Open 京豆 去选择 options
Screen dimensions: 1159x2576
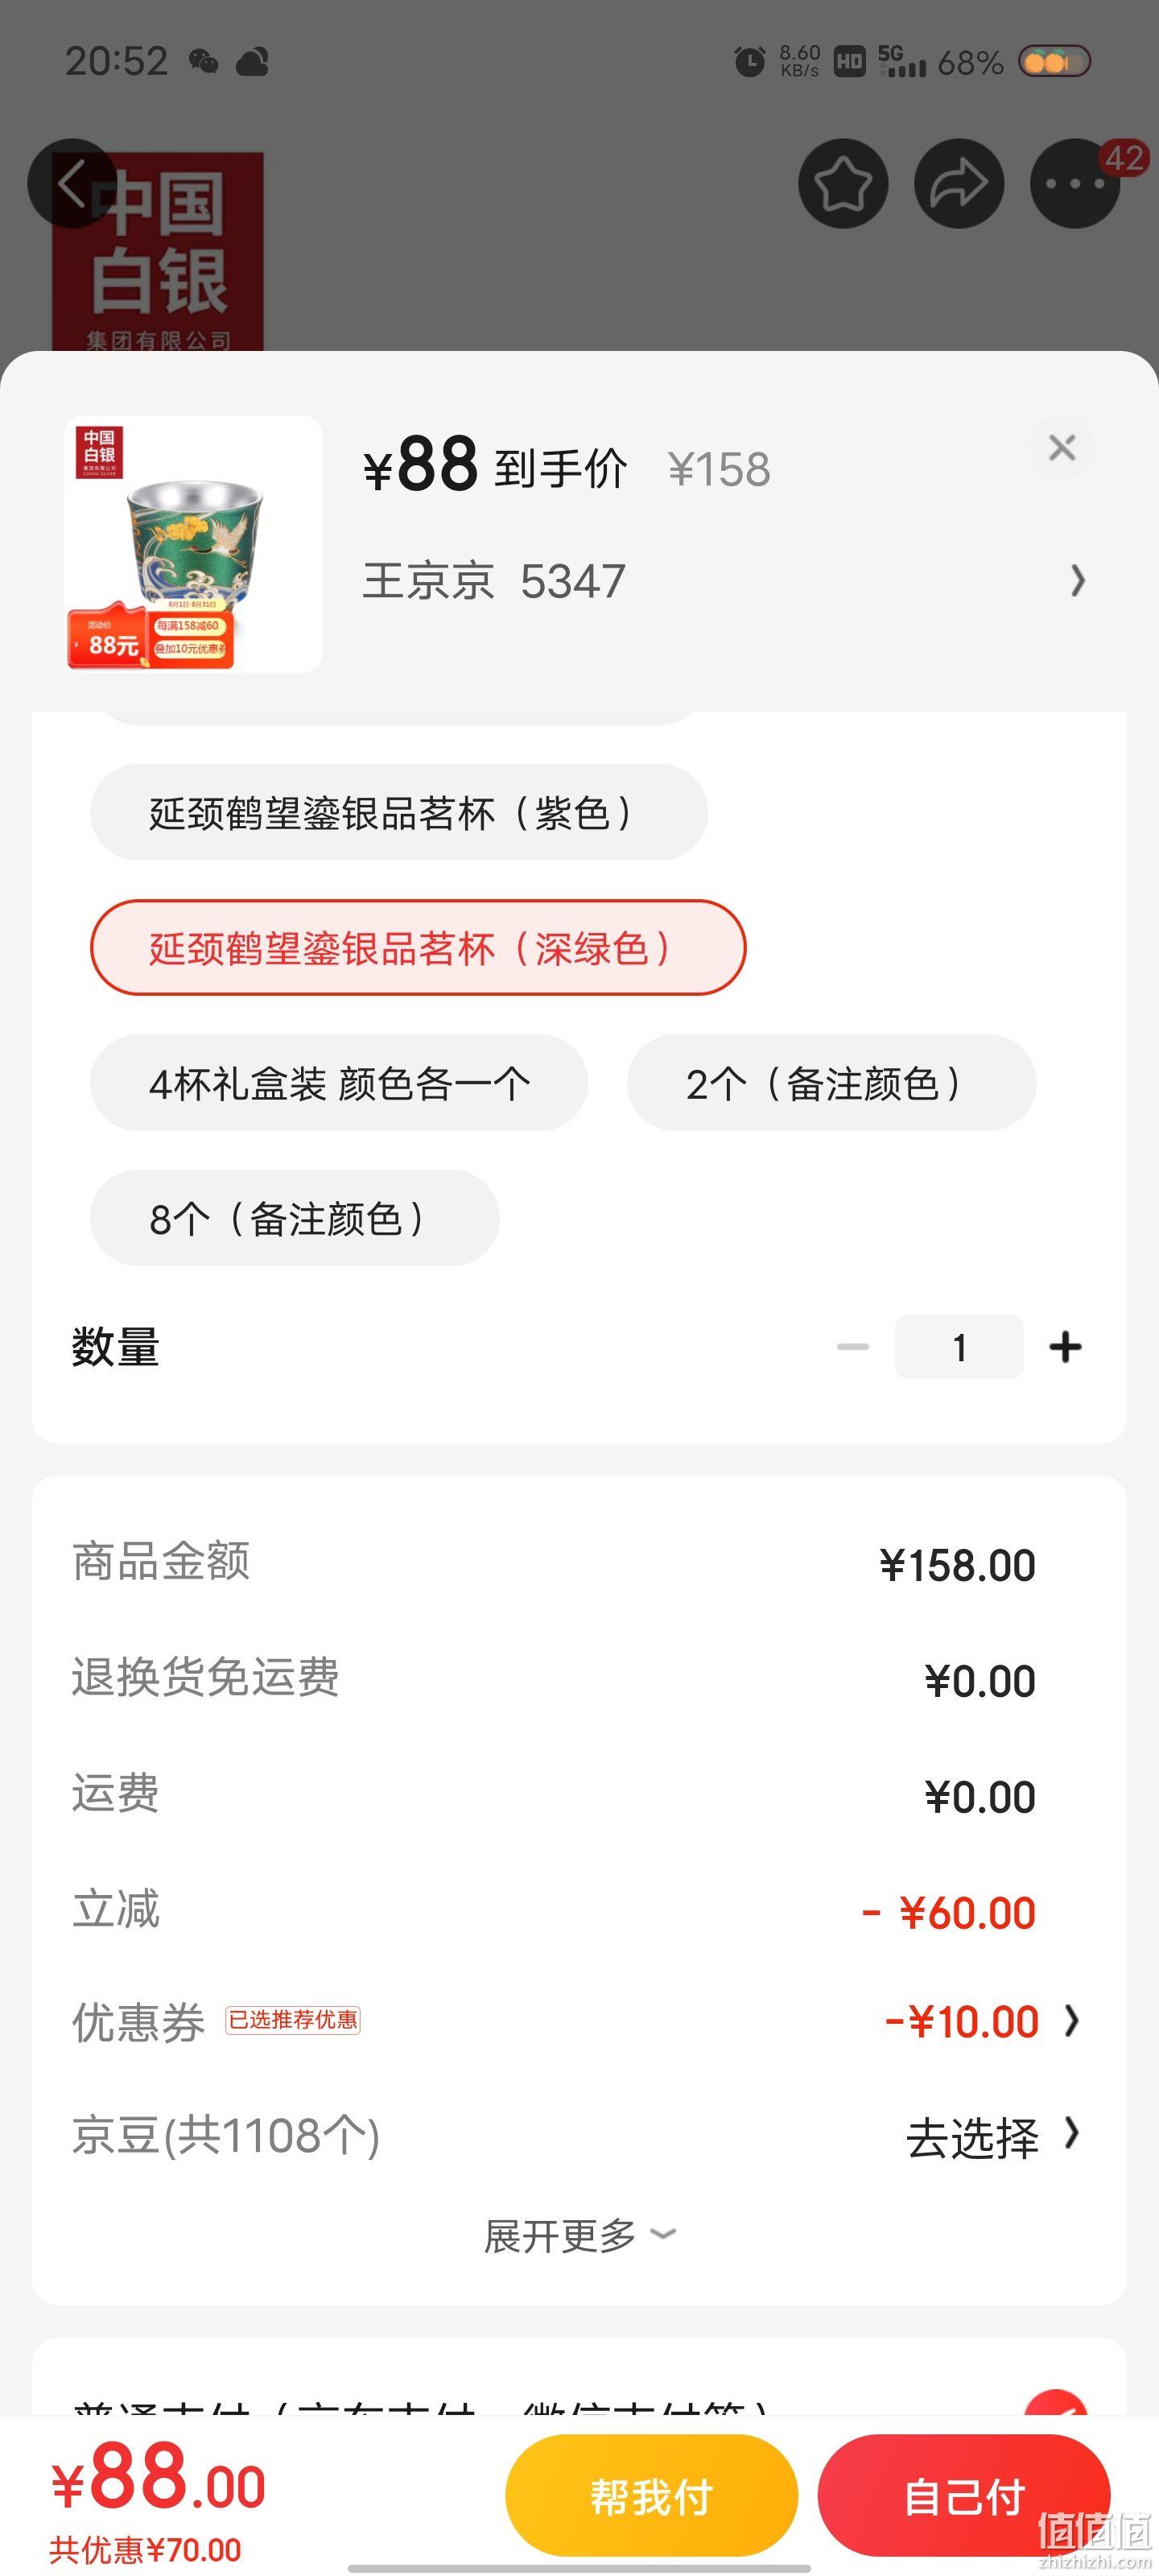993,2137
